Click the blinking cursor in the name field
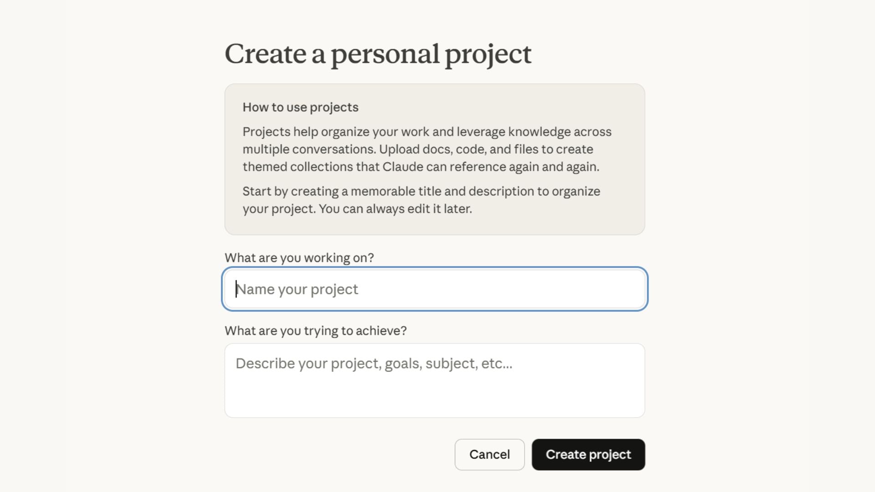 pos(236,289)
